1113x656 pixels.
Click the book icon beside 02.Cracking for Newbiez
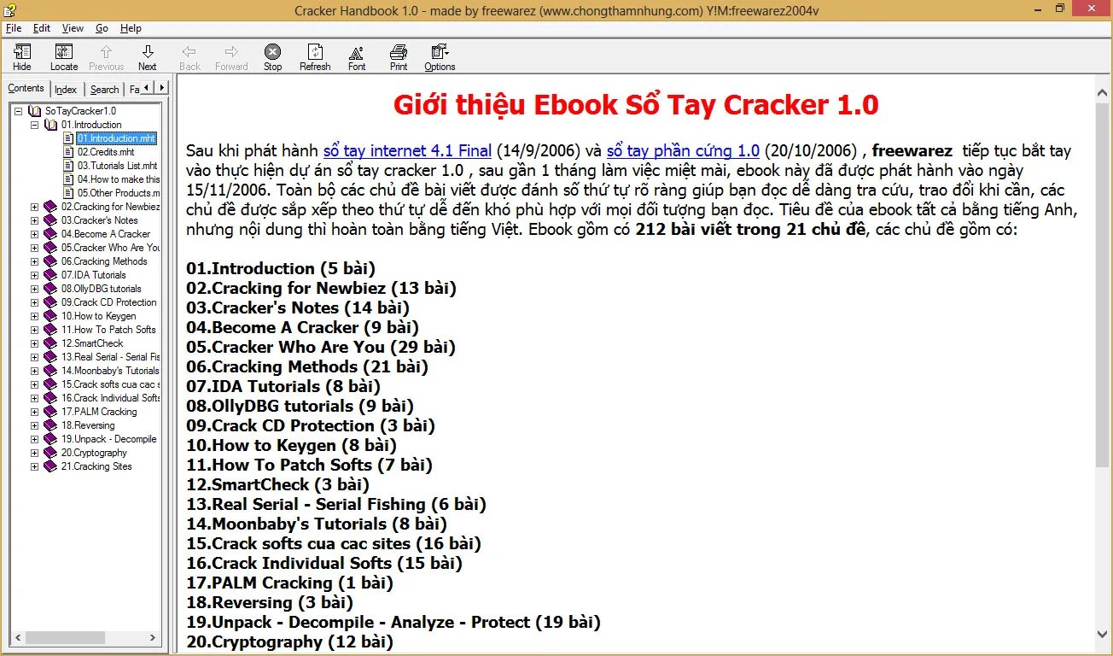pyautogui.click(x=50, y=207)
